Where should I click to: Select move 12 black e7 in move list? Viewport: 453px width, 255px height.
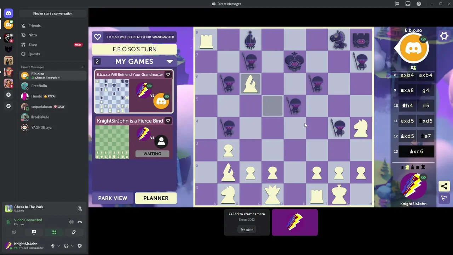tap(425, 136)
